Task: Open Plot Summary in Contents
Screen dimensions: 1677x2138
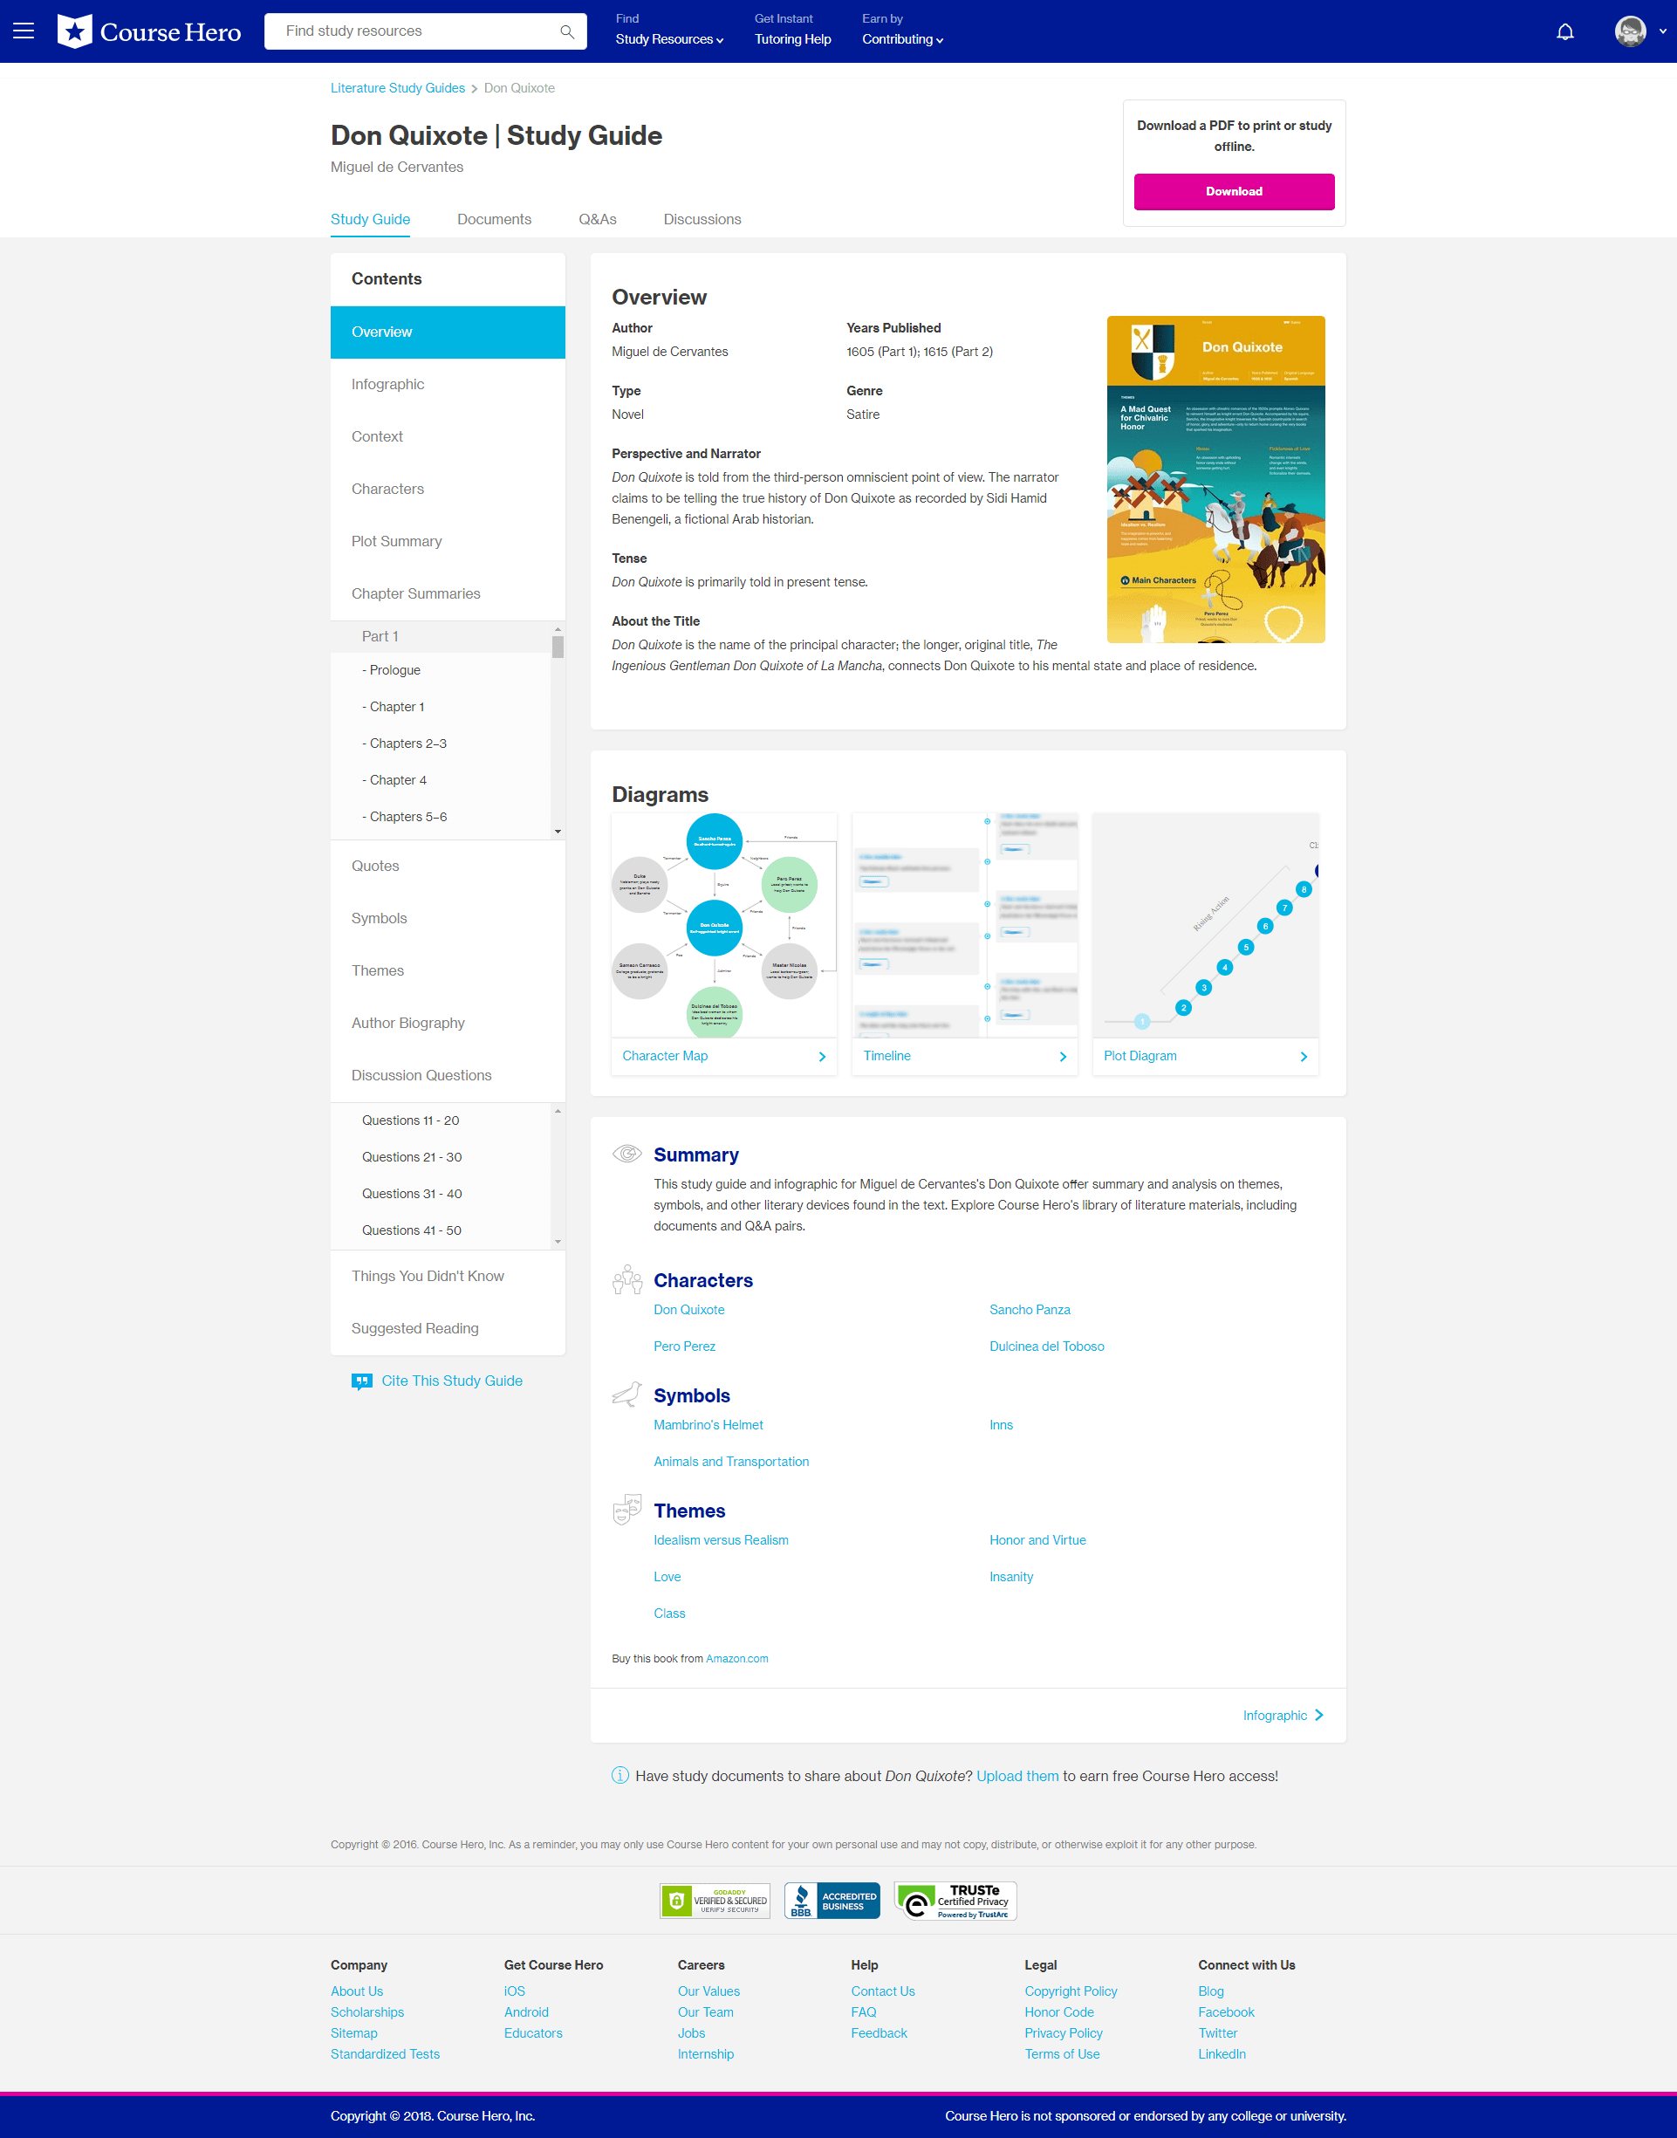Action: point(448,541)
